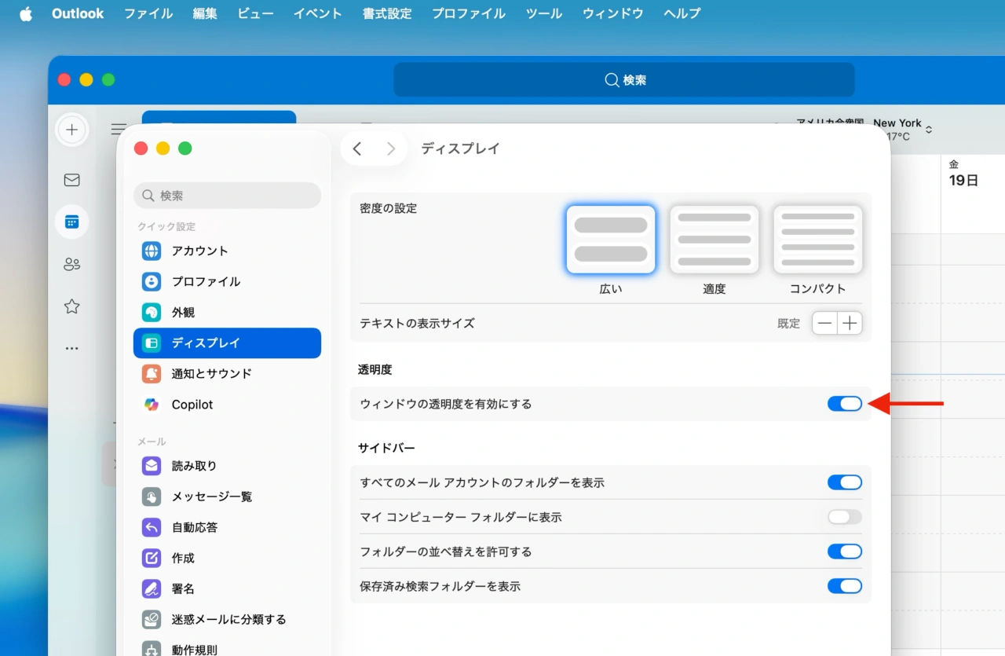The image size is (1005, 656).
Task: Enable マイ コンピューター フォルダーに表示 switch
Action: [x=845, y=517]
